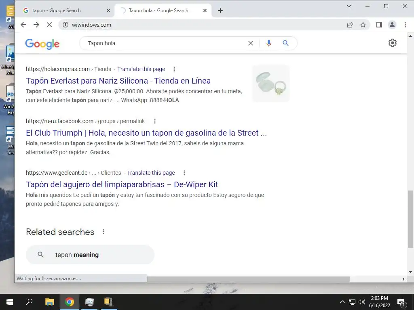Open Windows taskbar search
Image resolution: width=414 pixels, height=310 pixels.
pos(29,302)
